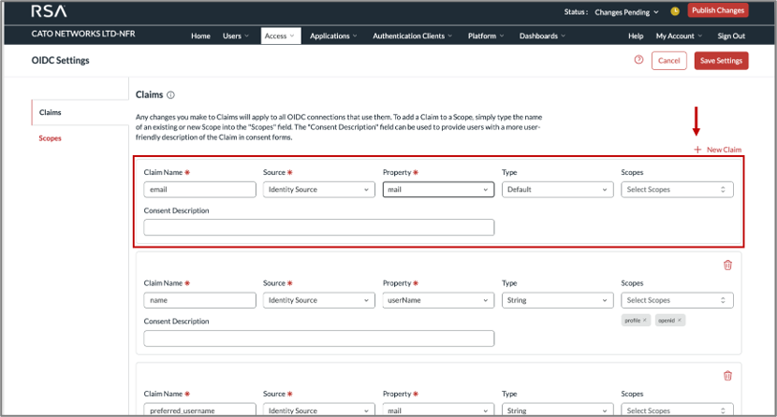Open Select Scopes for email claim
The image size is (777, 417).
677,190
